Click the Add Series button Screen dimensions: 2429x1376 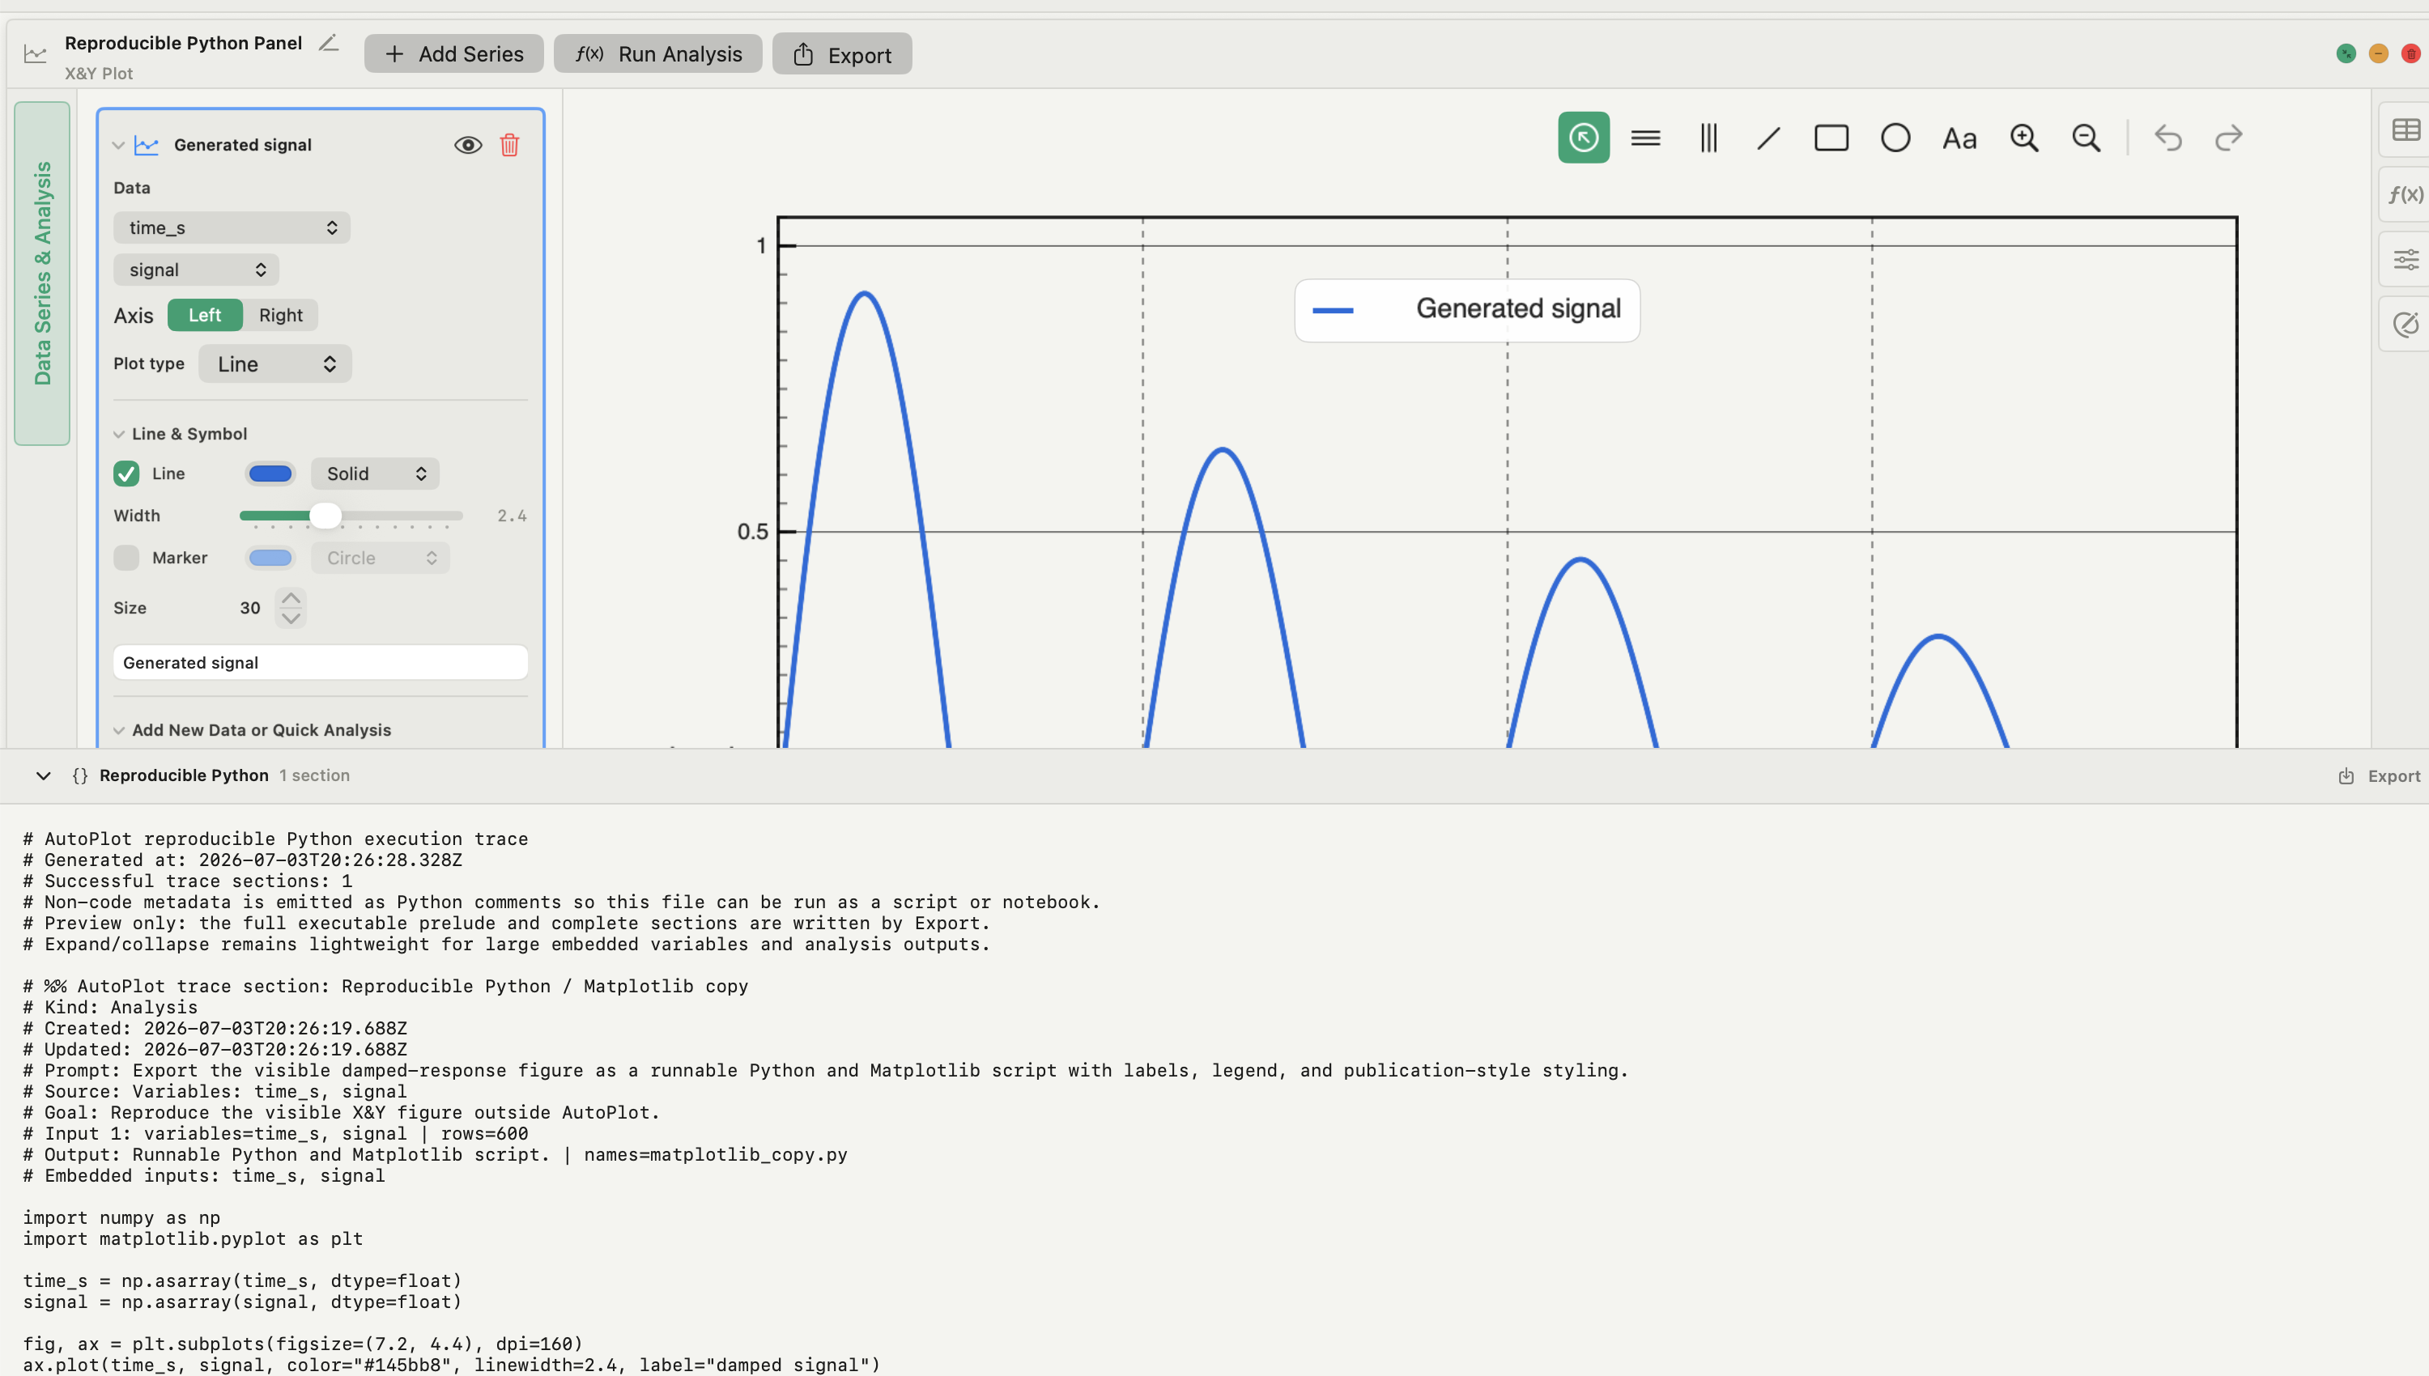tap(453, 54)
